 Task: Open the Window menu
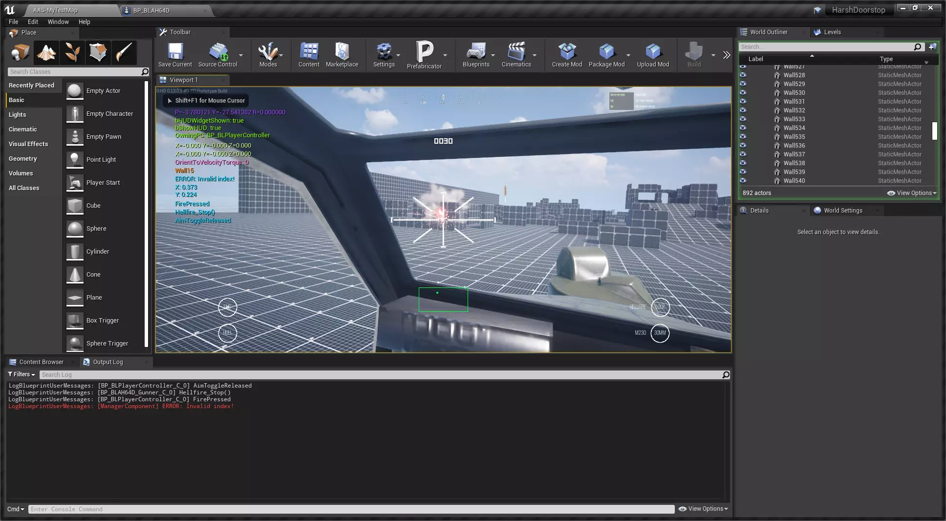click(58, 22)
